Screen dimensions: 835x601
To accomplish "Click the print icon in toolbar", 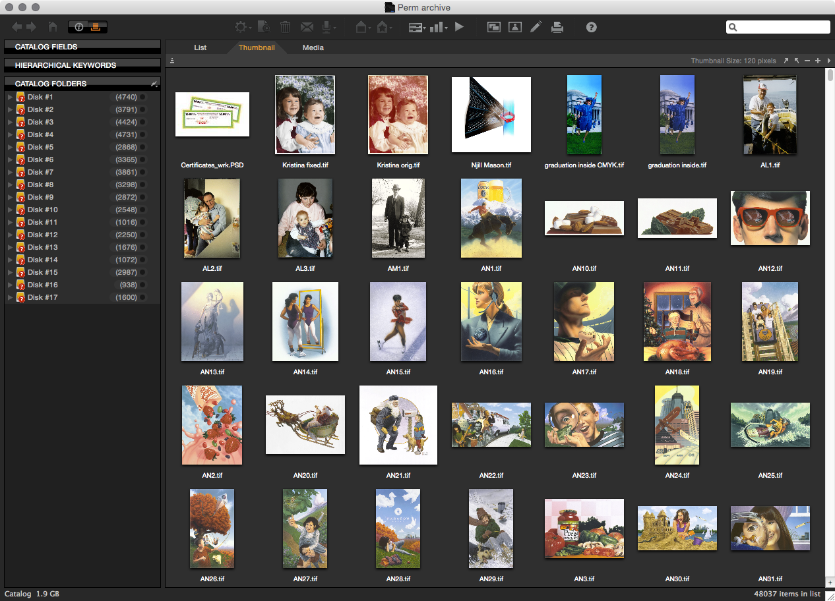I will [x=557, y=27].
